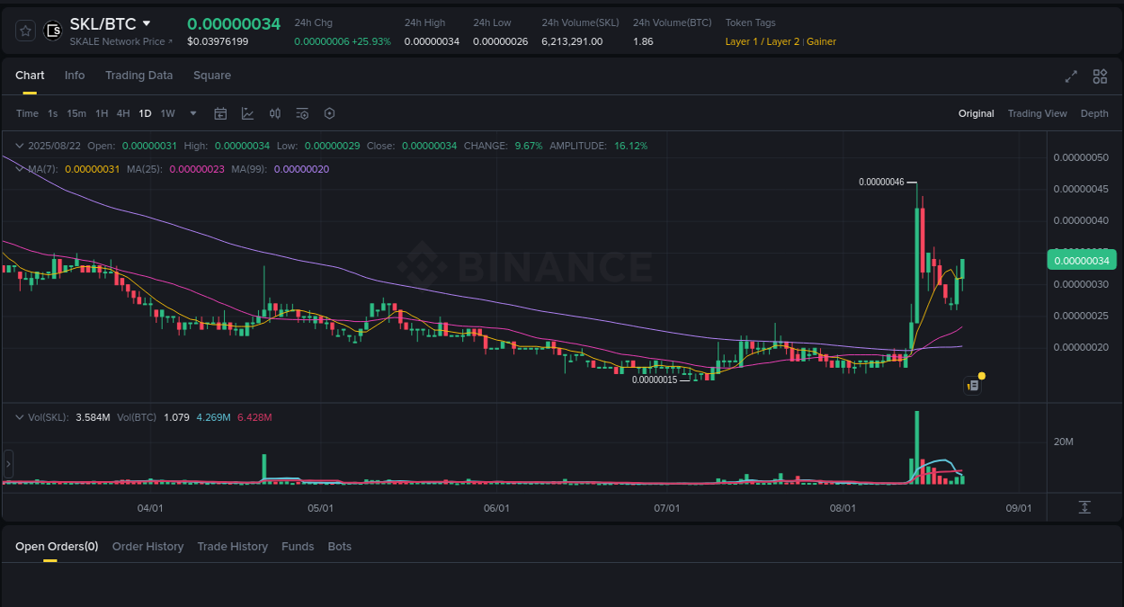Expand the left side panel arrow handle

pos(8,464)
